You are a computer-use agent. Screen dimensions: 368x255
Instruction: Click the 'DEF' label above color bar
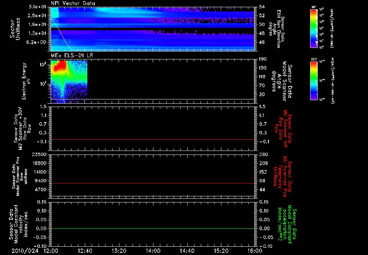click(x=314, y=59)
